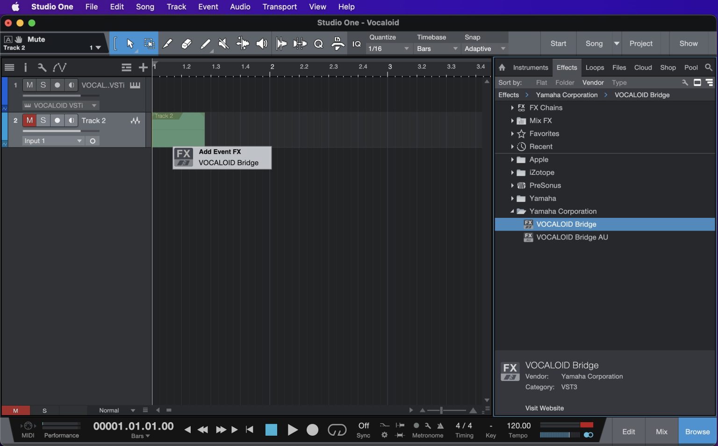Click the master output level slider
Screen dimensions: 718x446
tap(566, 425)
